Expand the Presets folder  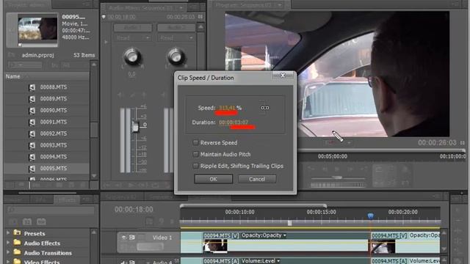[x=8, y=232]
